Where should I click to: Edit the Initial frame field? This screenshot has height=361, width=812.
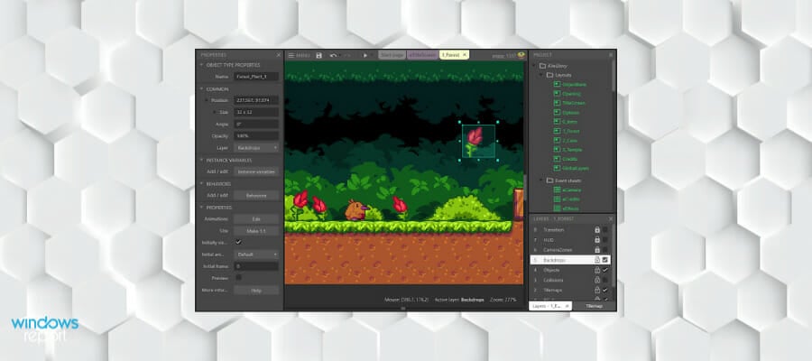coord(256,266)
